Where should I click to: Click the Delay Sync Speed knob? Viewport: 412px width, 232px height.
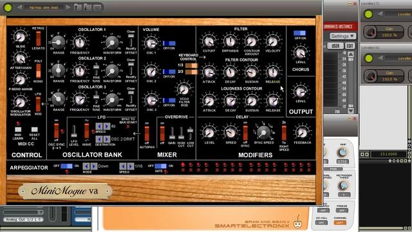click(x=263, y=133)
